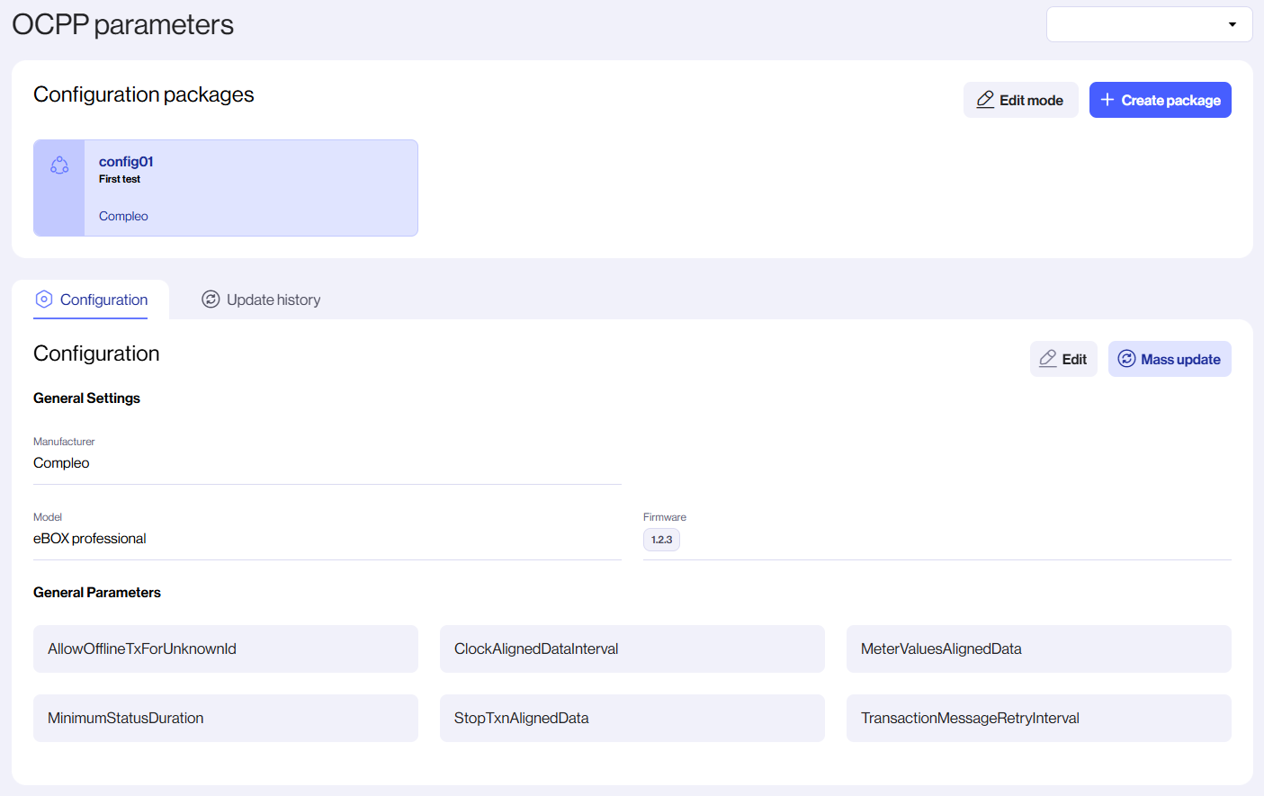The height and width of the screenshot is (796, 1264).
Task: Switch to the Update history tab
Action: (x=273, y=300)
